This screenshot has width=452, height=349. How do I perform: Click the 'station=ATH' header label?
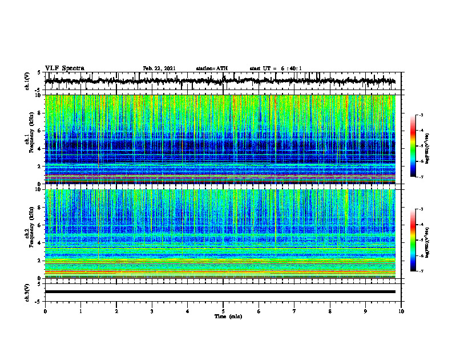pos(212,68)
